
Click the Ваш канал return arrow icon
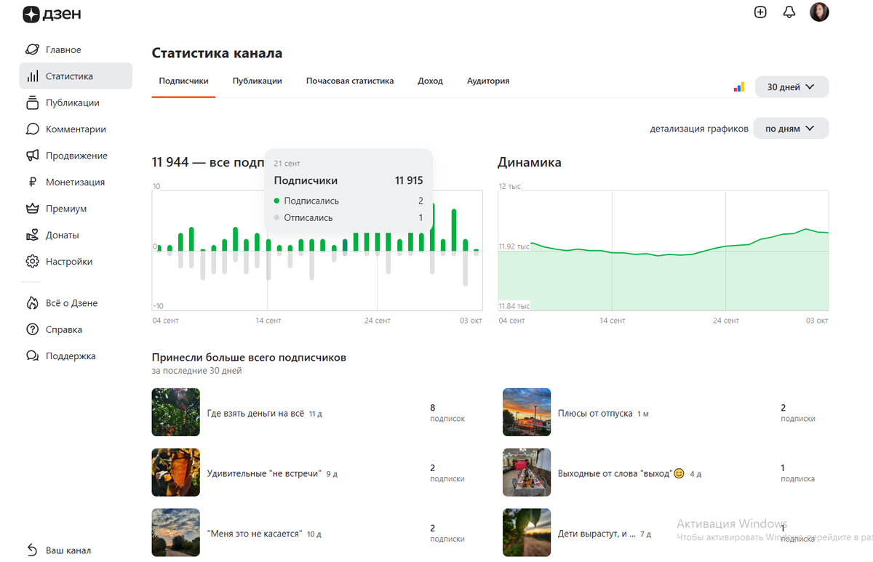(32, 550)
